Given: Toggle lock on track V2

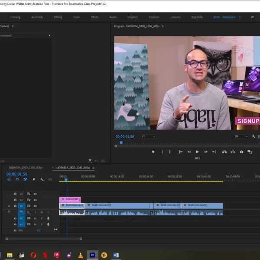Looking at the screenshot, I should point(15,200).
